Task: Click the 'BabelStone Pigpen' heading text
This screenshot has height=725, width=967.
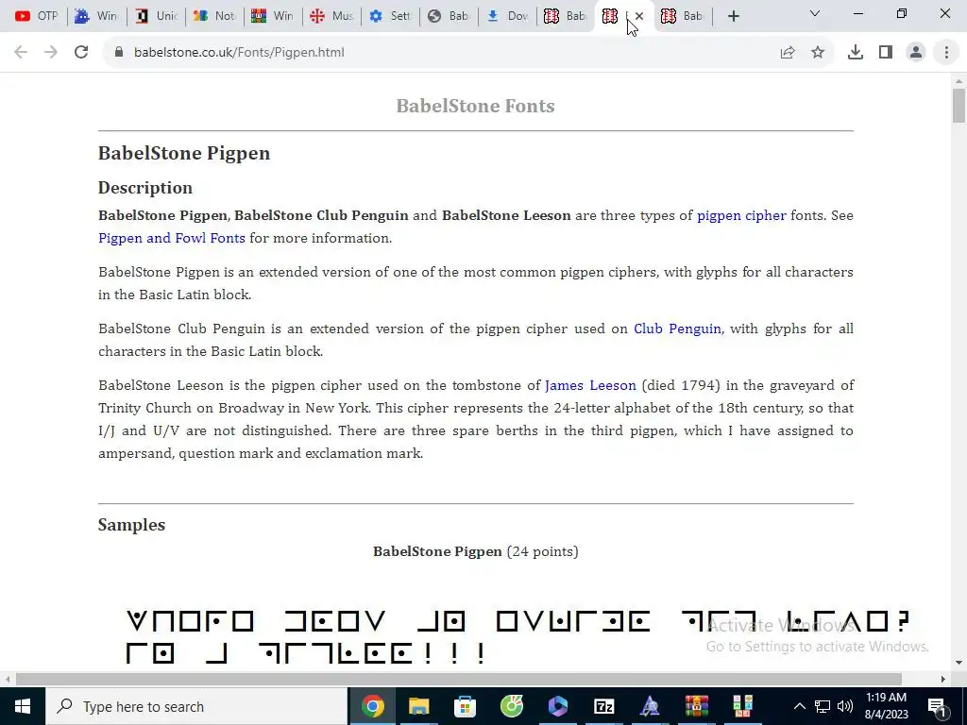Action: (x=184, y=153)
